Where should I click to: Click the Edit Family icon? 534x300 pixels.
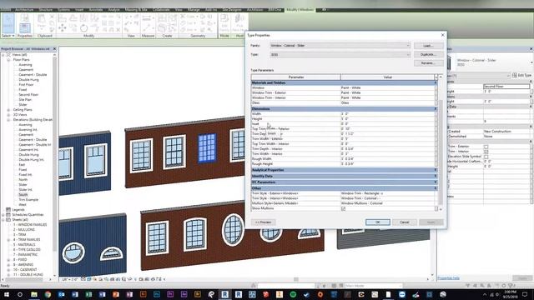click(224, 22)
